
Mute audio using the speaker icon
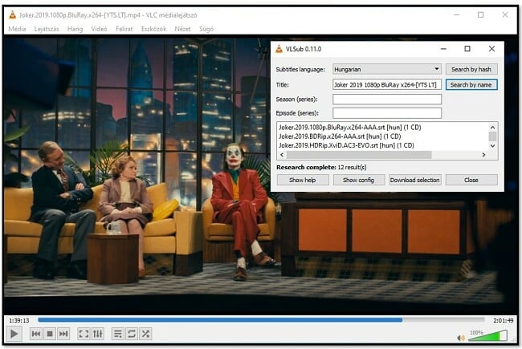[x=461, y=338]
